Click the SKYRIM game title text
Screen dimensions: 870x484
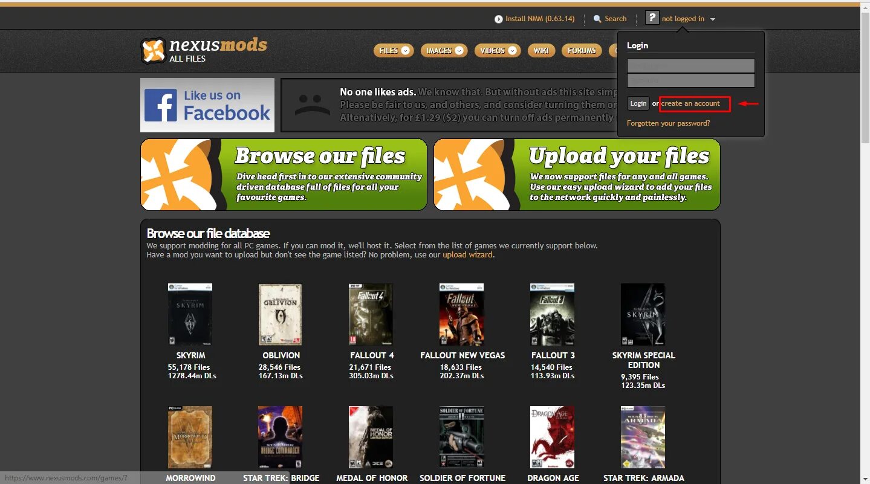coord(191,355)
